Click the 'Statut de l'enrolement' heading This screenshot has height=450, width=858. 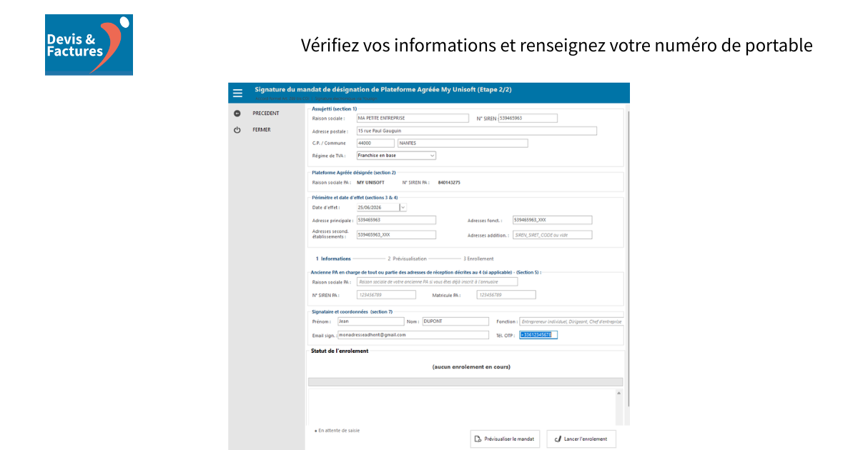(x=340, y=351)
